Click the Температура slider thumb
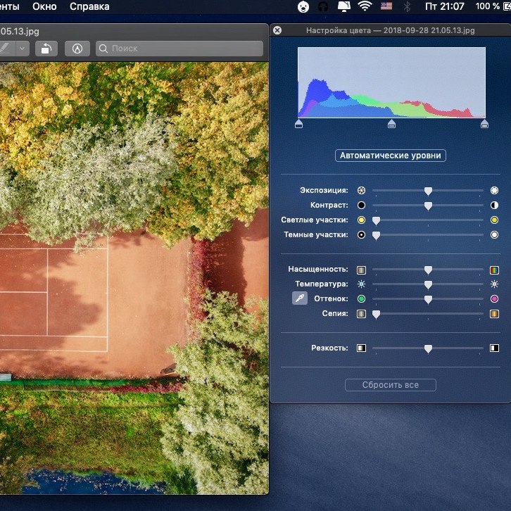This screenshot has height=511, width=511. click(428, 285)
